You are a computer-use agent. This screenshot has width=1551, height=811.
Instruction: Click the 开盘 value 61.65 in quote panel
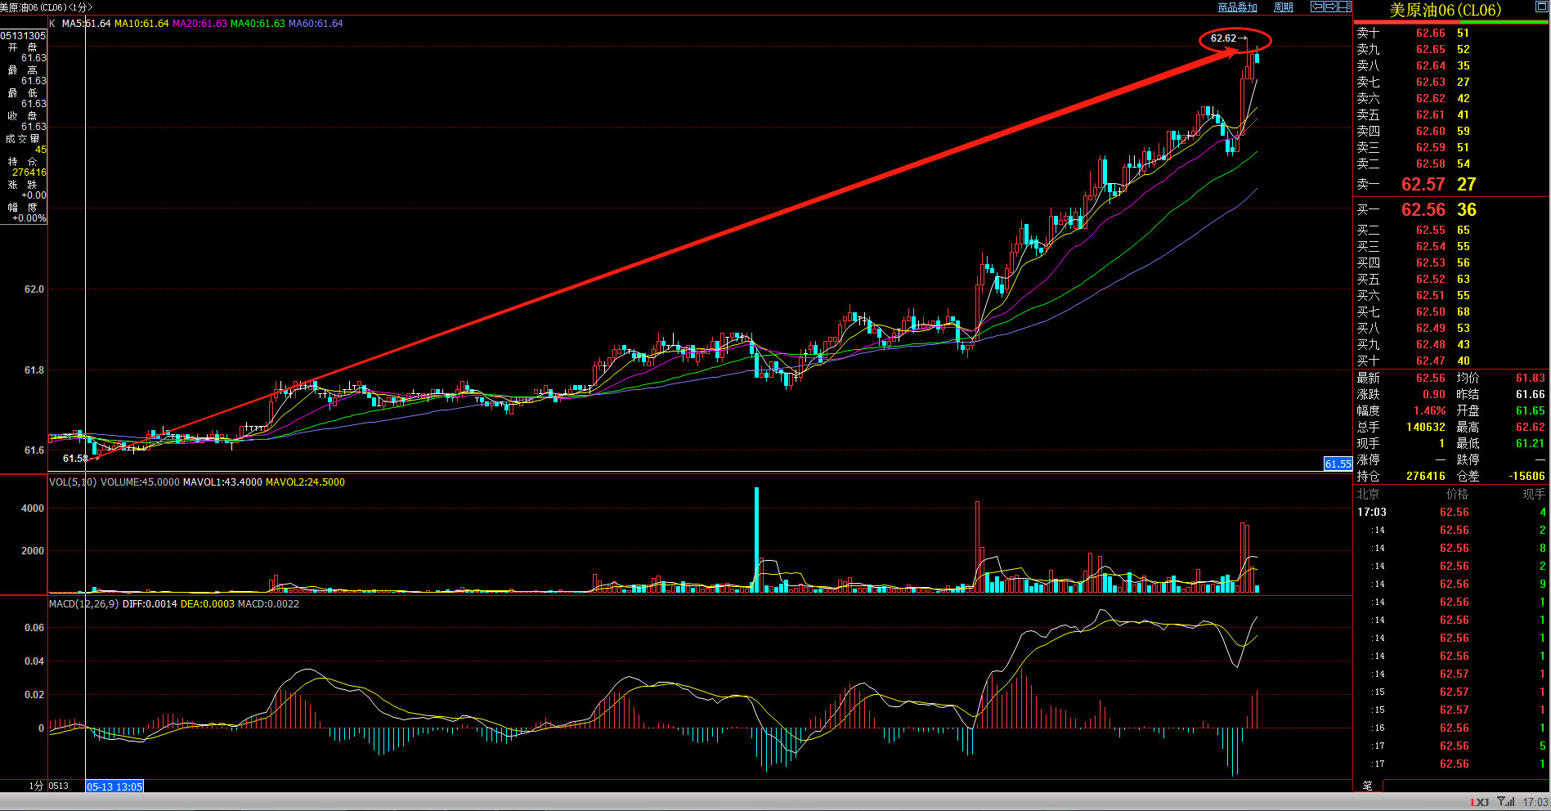click(x=1531, y=411)
